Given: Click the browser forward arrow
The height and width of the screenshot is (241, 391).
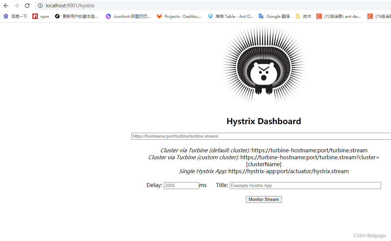Looking at the screenshot, I should pos(17,6).
